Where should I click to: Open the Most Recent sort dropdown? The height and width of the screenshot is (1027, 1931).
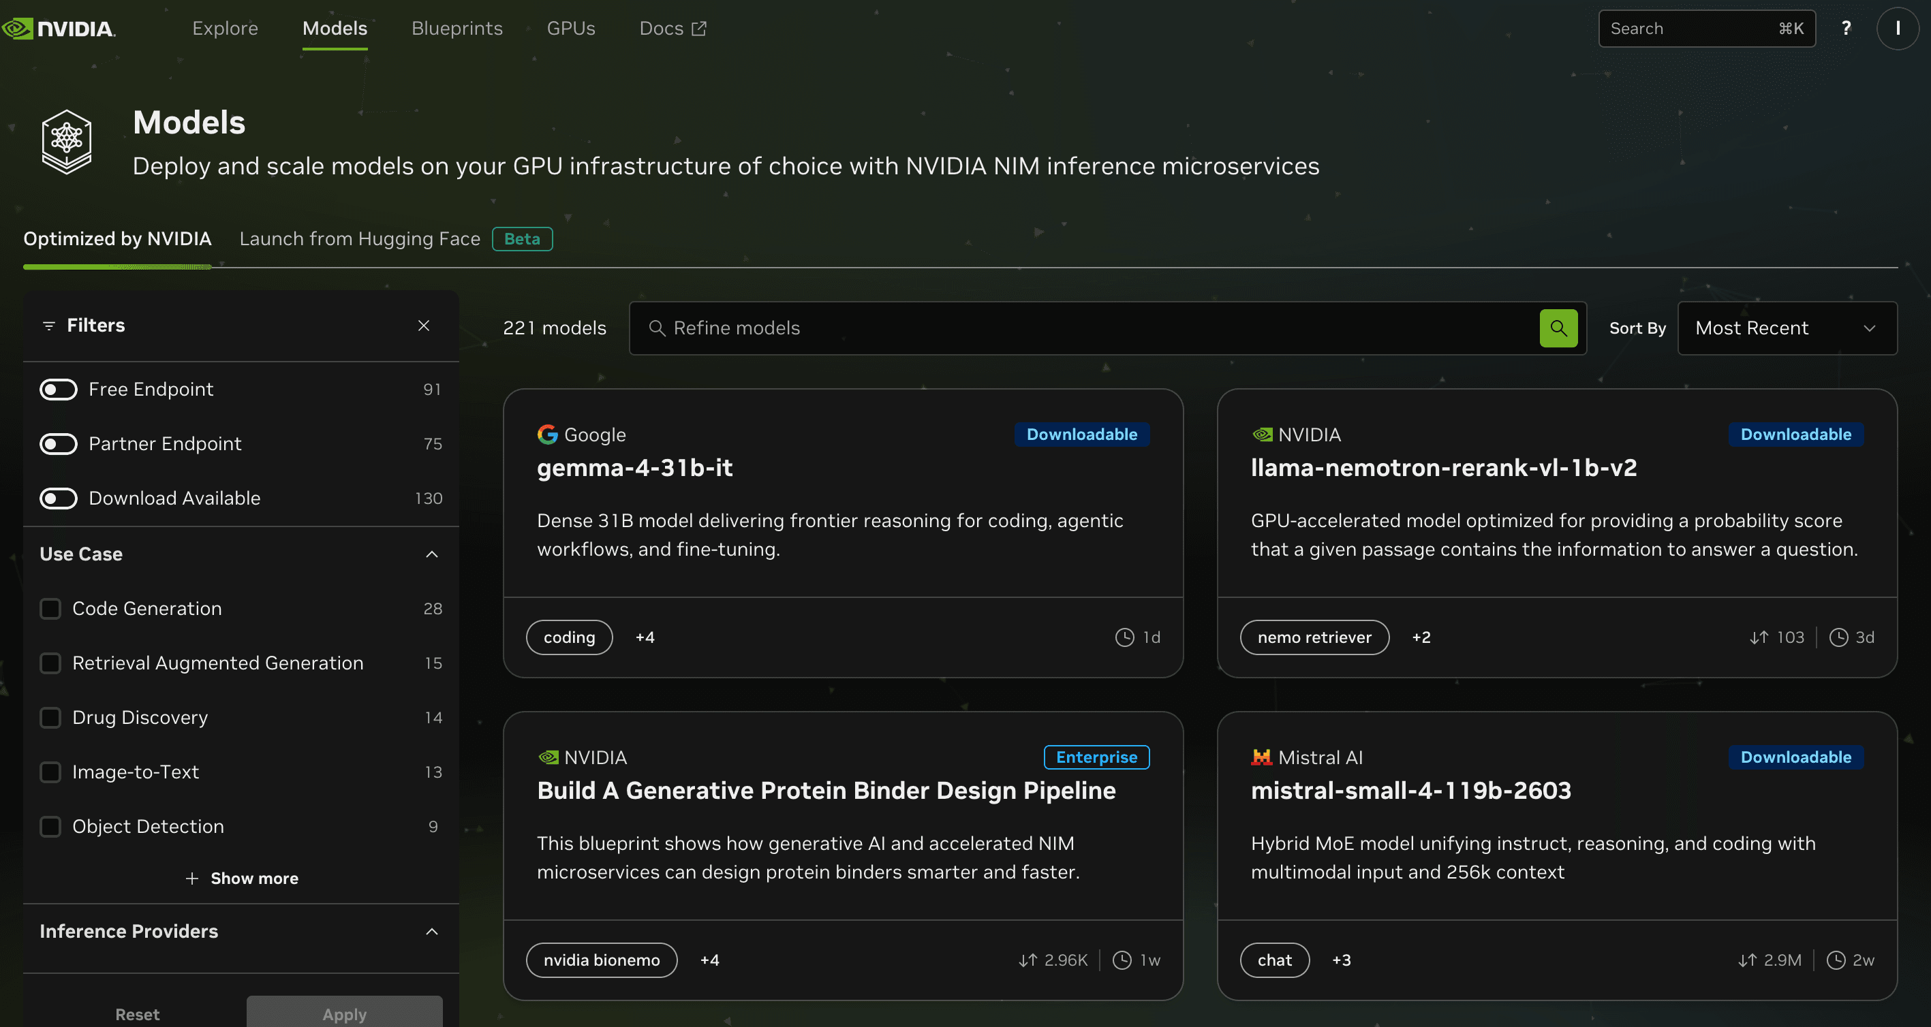tap(1787, 328)
